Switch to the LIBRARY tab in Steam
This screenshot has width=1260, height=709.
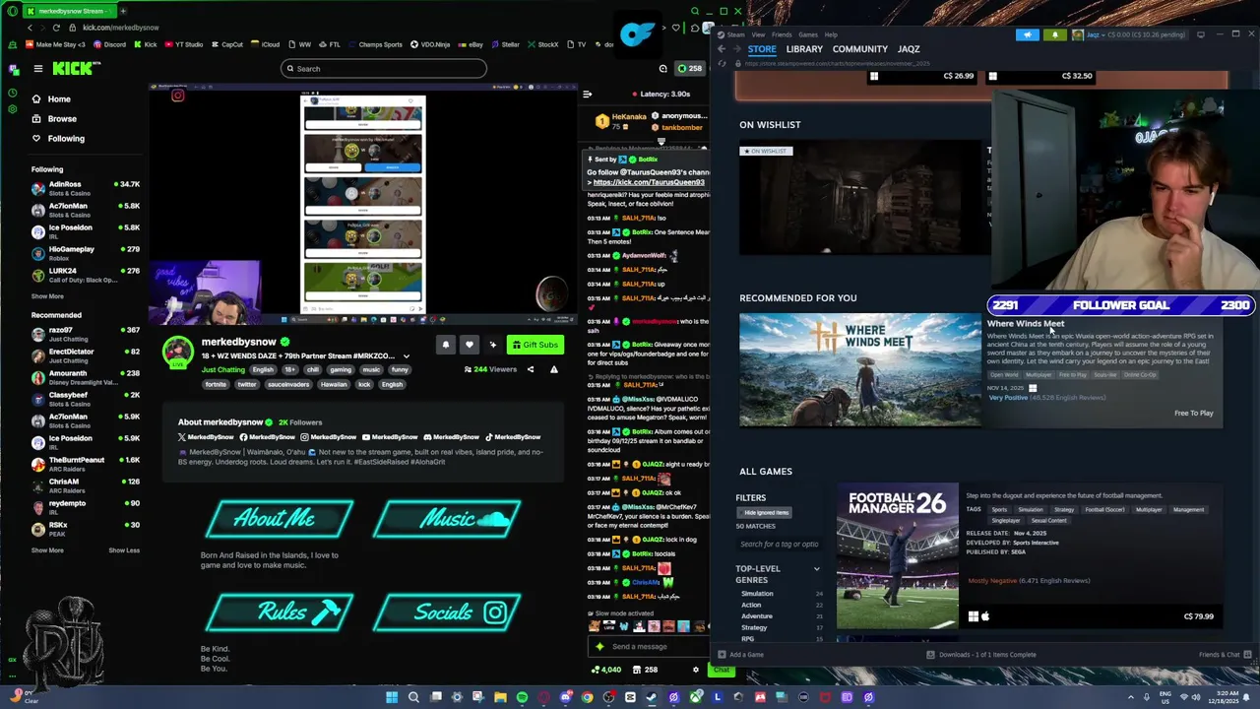tap(804, 49)
